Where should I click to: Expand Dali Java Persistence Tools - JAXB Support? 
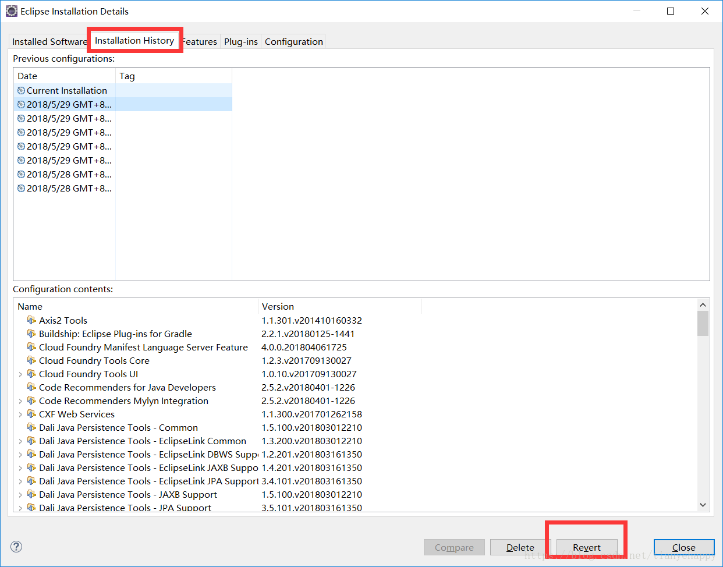(x=20, y=495)
